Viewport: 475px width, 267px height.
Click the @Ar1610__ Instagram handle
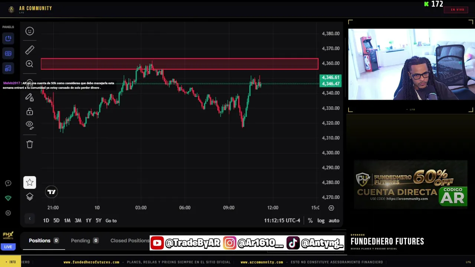pyautogui.click(x=261, y=243)
